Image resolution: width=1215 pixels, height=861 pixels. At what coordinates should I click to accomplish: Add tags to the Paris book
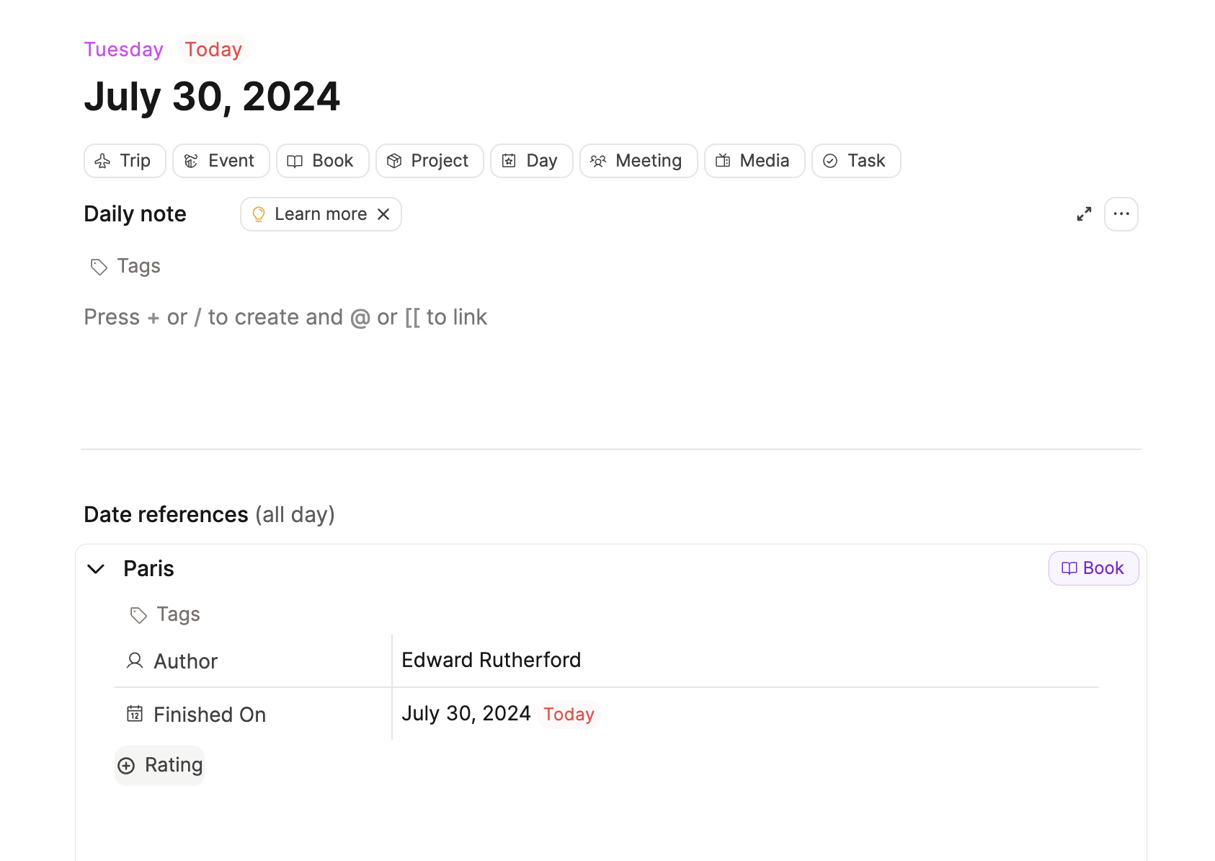point(178,614)
